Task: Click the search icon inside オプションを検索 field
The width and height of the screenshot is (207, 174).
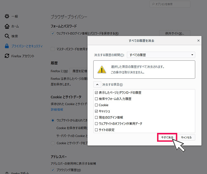Action: [153, 4]
